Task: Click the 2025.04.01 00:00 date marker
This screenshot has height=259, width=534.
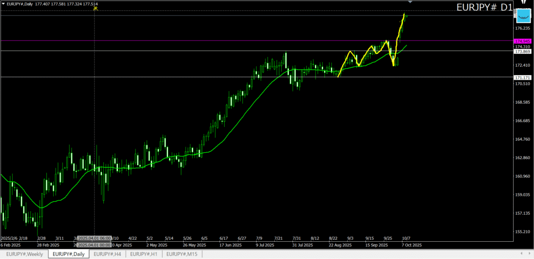Action: tap(94, 244)
